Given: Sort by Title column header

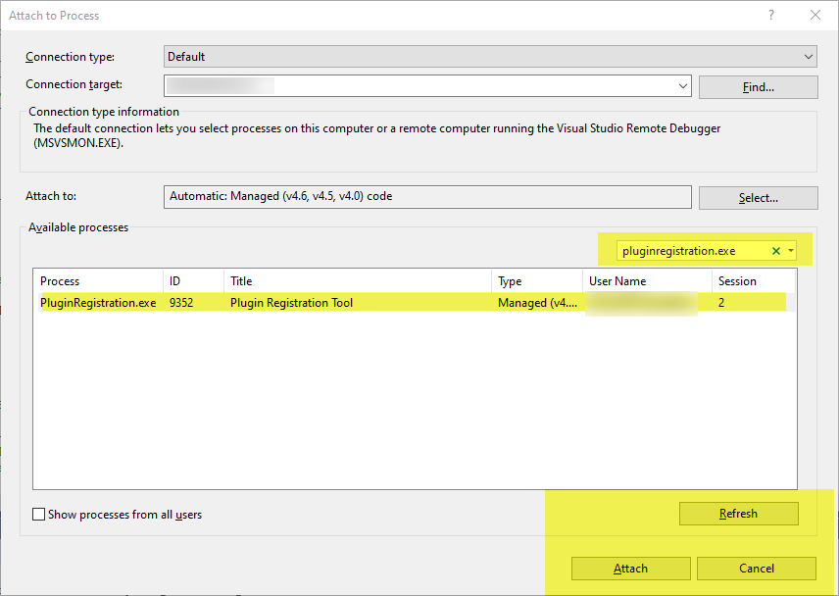Looking at the screenshot, I should click(358, 281).
